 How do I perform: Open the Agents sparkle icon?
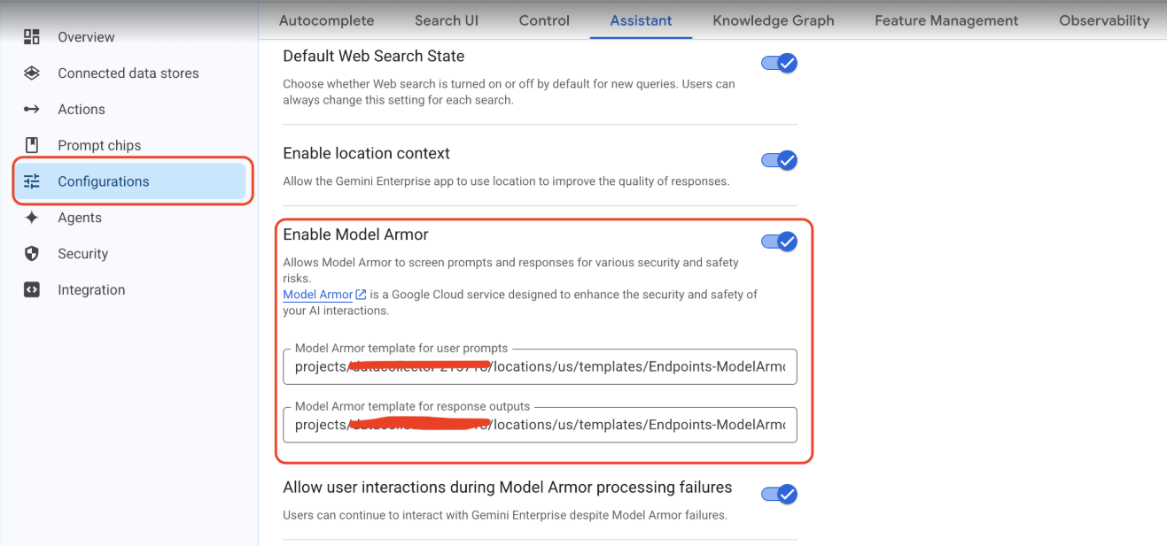click(x=32, y=218)
